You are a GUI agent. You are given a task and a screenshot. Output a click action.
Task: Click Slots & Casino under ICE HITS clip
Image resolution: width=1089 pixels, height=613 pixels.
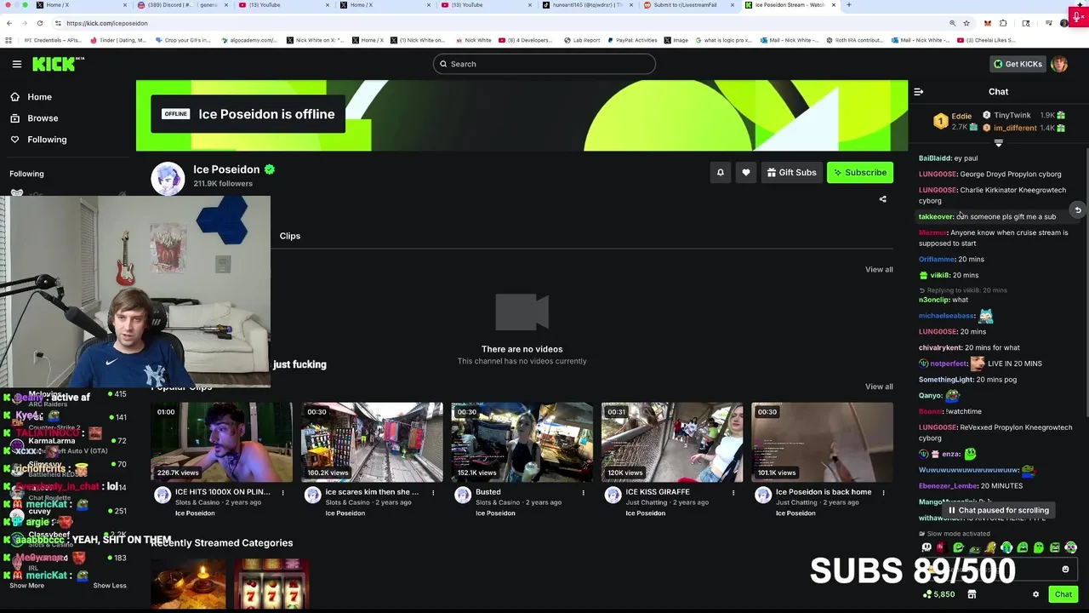199,502
